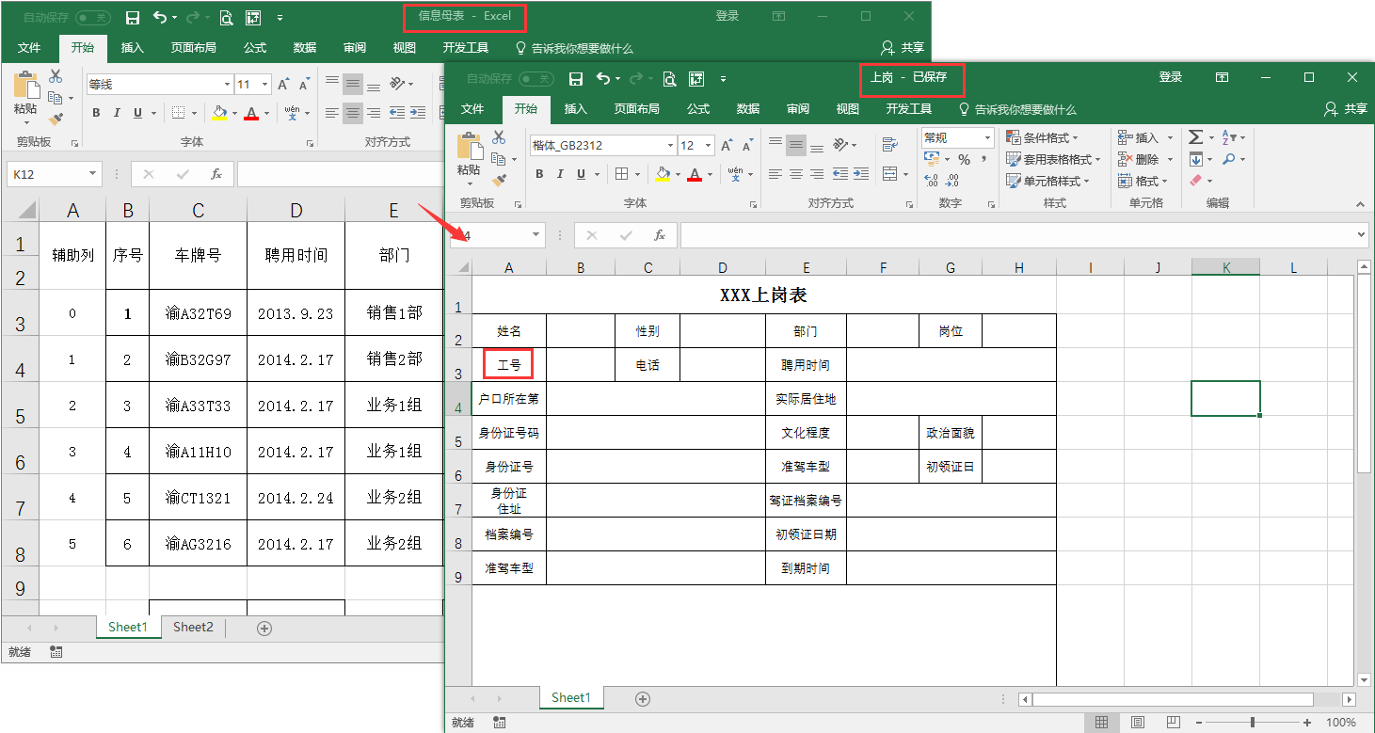Viewport: 1375px width, 733px height.
Task: Open the 开发工具 tab in 上岗 window
Action: tap(909, 109)
